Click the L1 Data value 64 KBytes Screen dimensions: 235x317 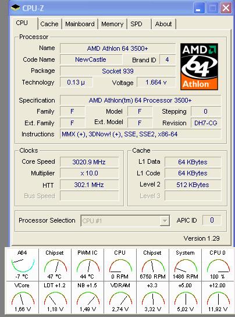(193, 162)
